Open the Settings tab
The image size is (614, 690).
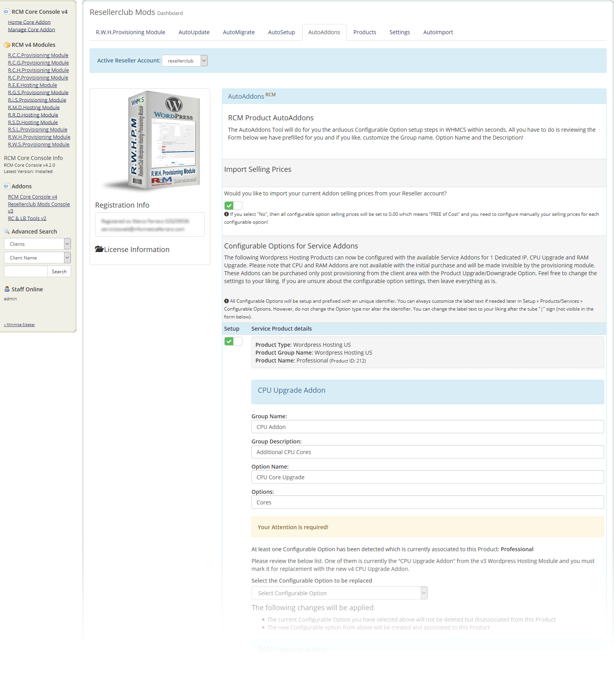tap(400, 32)
